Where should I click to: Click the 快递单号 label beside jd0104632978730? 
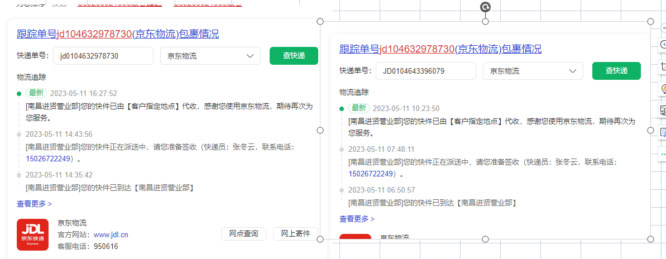click(x=33, y=56)
